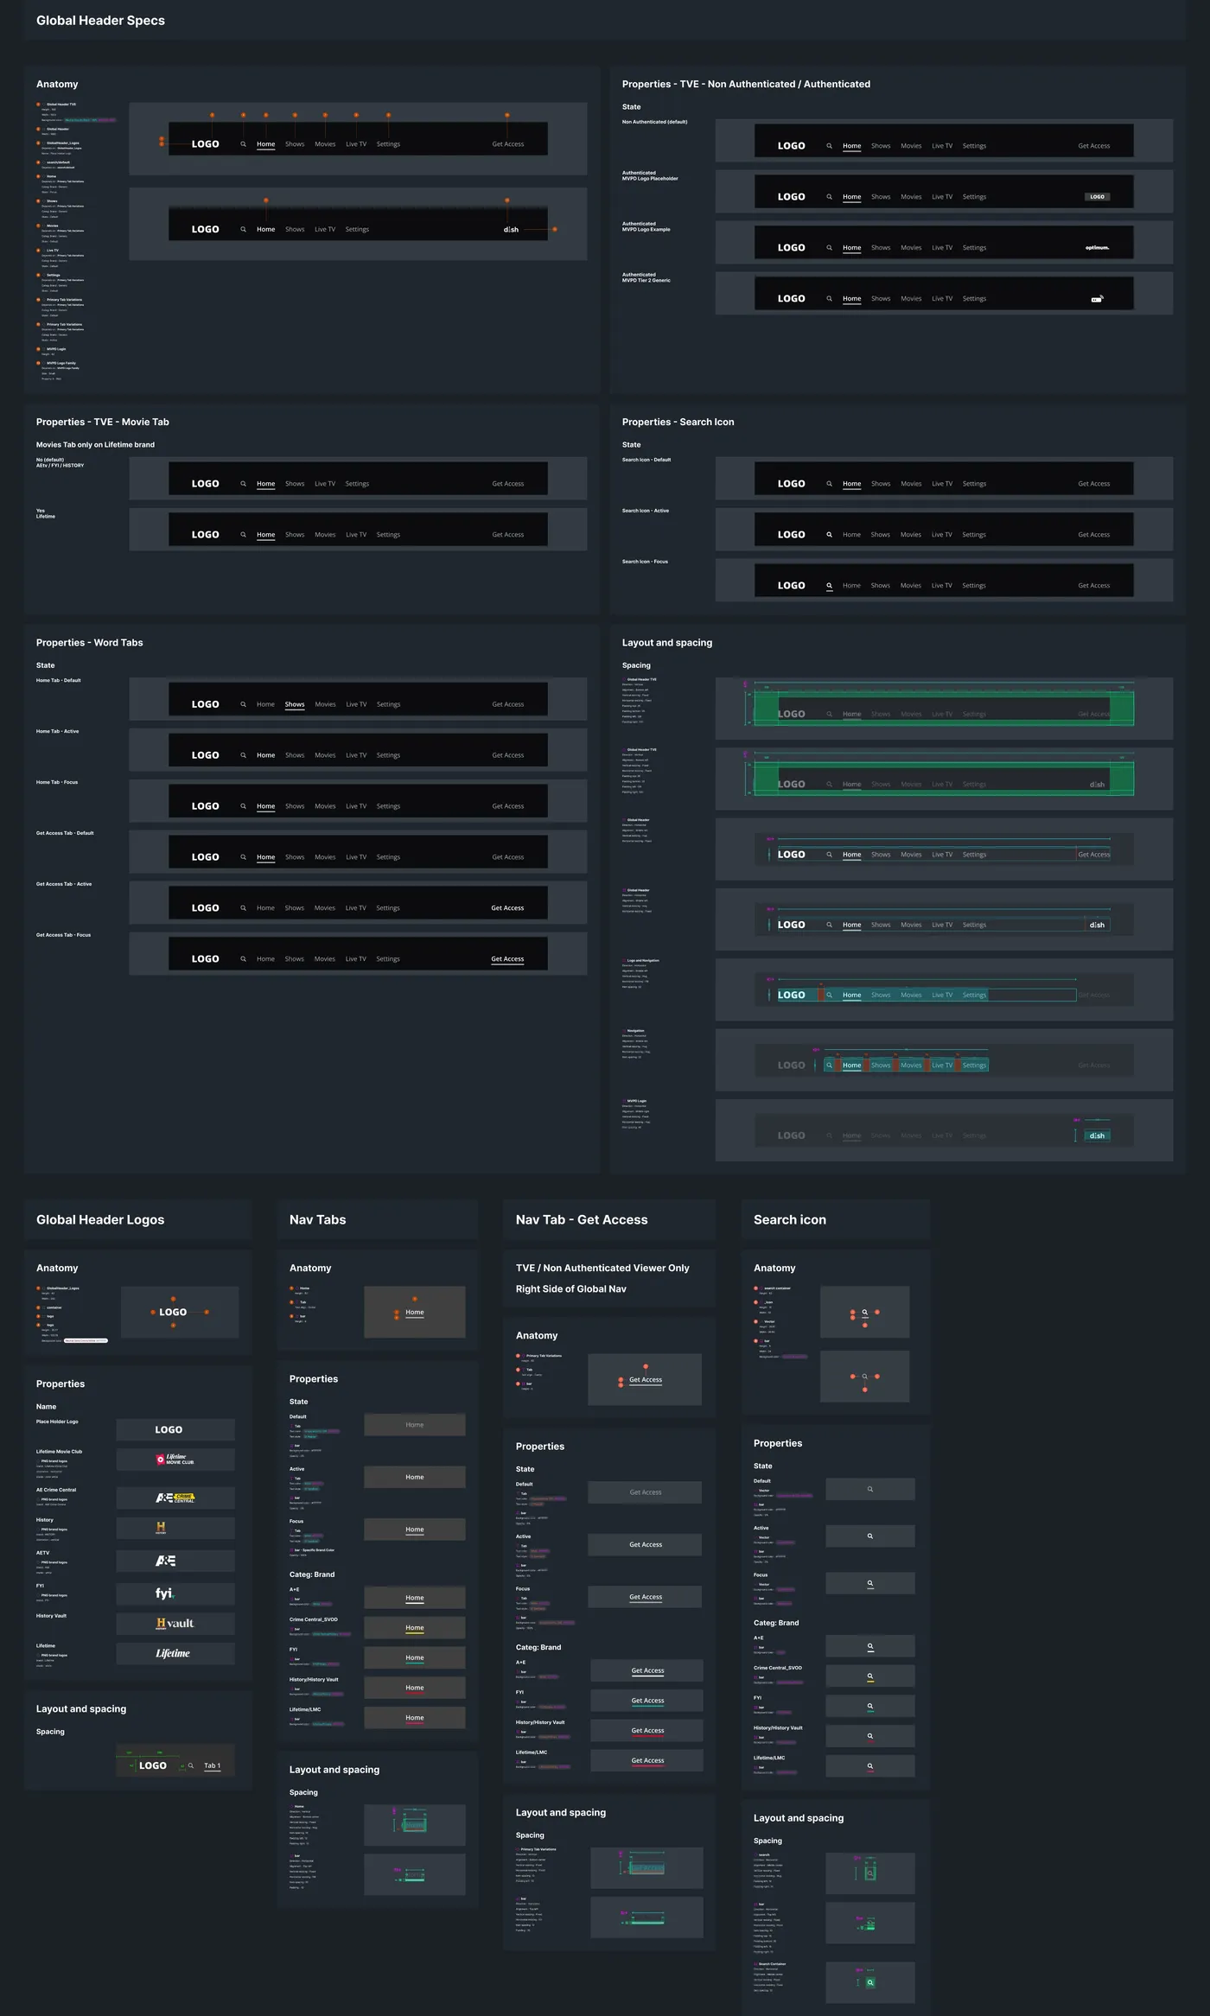Click the Active state Get Access tile in Nav Tab panel
The height and width of the screenshot is (2016, 1210).
[x=646, y=1544]
